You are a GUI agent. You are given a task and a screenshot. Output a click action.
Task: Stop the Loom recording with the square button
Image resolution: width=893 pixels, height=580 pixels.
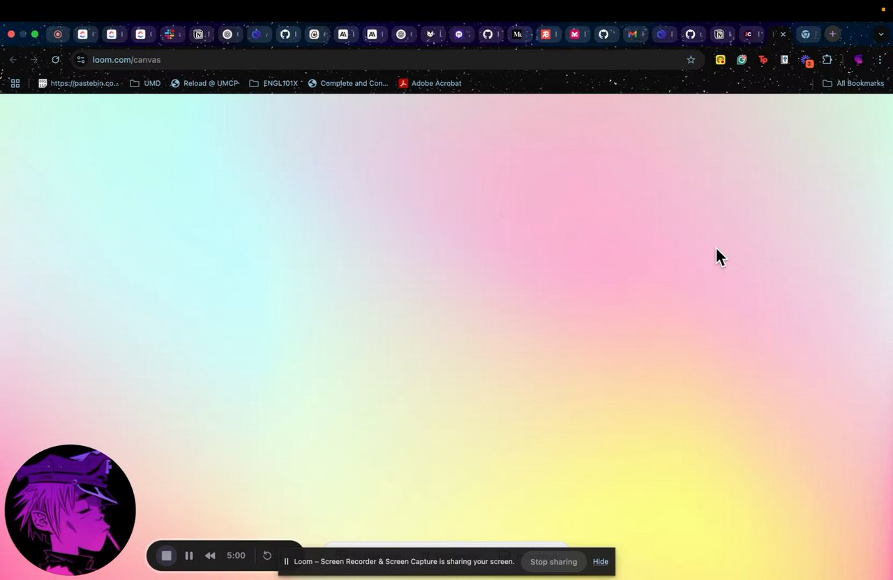167,556
